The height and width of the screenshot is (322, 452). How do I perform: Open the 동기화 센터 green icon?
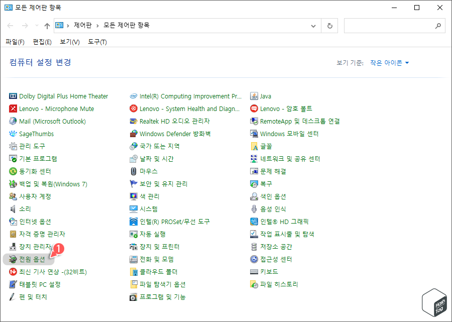[x=13, y=171]
